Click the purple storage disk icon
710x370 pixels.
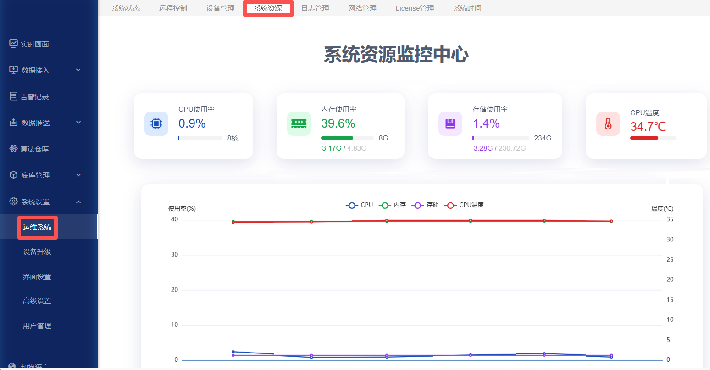tap(450, 124)
